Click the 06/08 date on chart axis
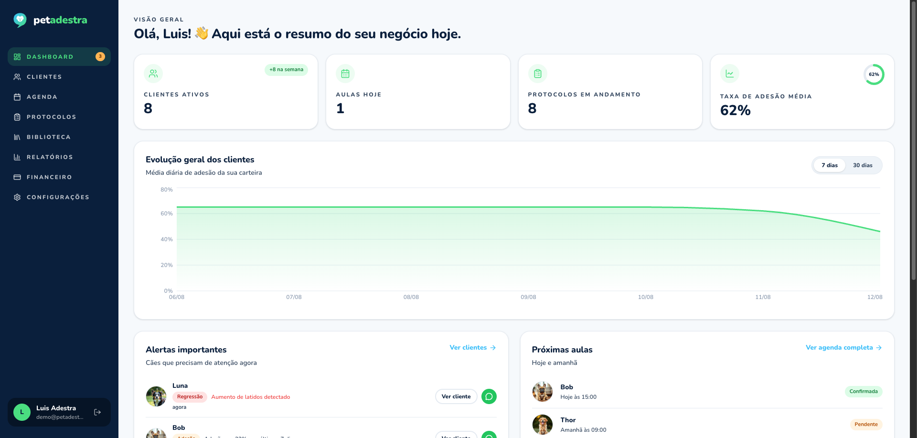Viewport: 917px width, 438px height. (177, 297)
